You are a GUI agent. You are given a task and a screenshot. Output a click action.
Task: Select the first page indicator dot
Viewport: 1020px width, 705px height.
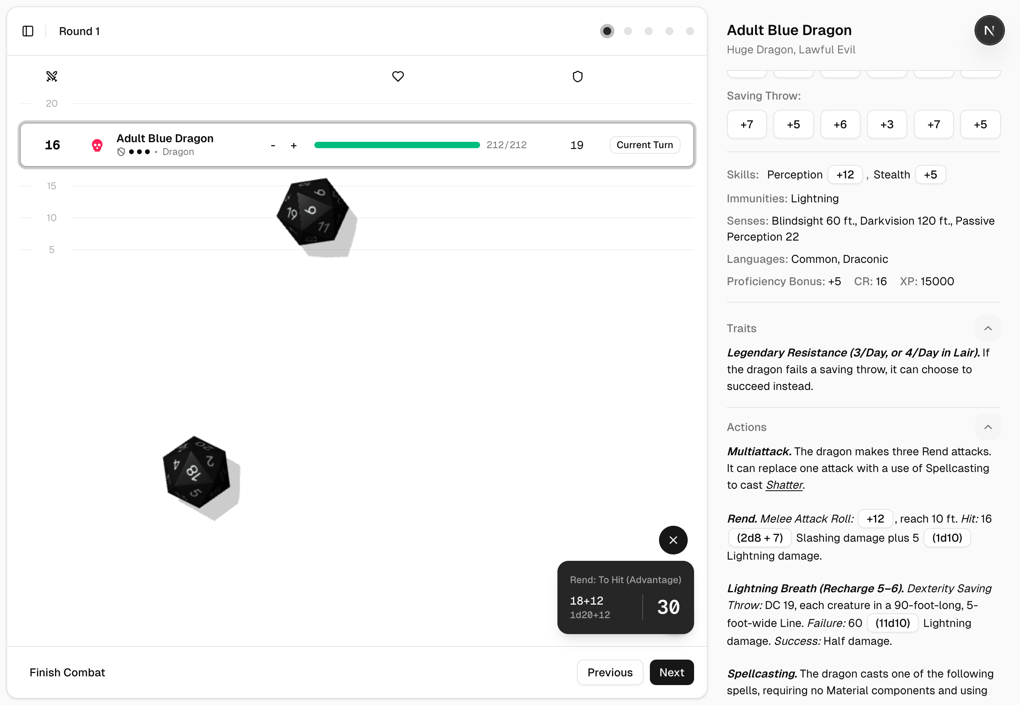(607, 31)
